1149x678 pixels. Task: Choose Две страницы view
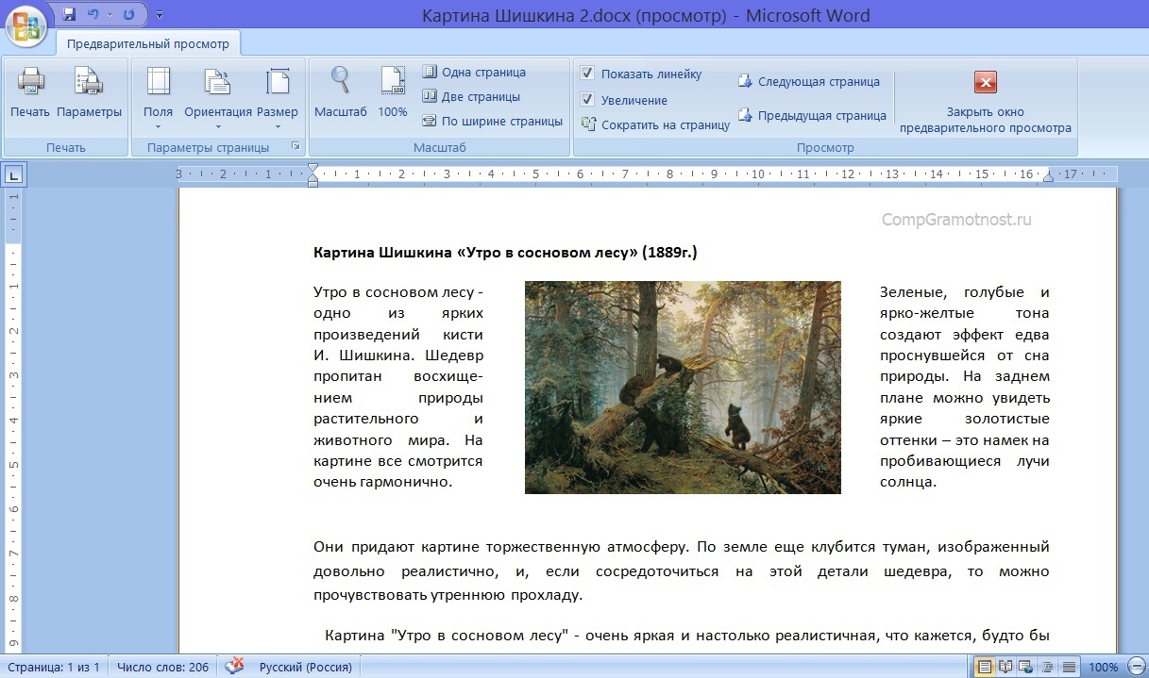pos(471,96)
